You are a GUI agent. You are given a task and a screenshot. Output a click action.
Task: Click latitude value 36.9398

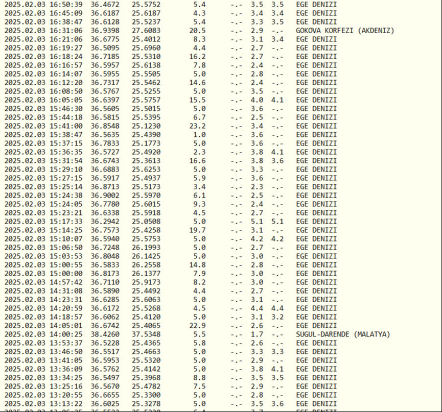(x=105, y=31)
